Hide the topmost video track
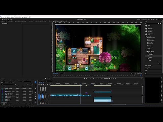The width and height of the screenshot is (163, 122). click(45, 87)
